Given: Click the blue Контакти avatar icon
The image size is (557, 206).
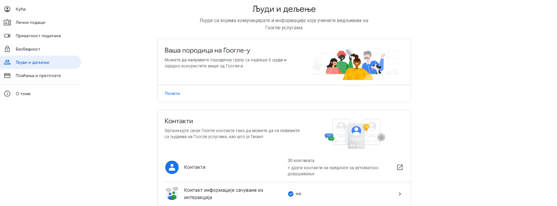Looking at the screenshot, I should (x=172, y=167).
